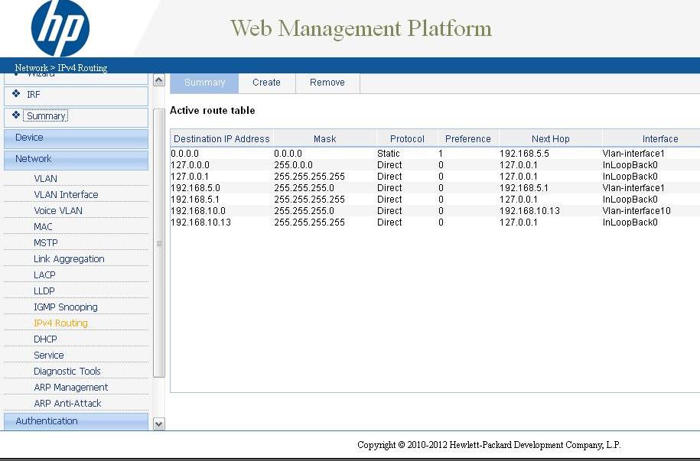Select the Summary tab in routing page
700x461 pixels.
pos(204,83)
